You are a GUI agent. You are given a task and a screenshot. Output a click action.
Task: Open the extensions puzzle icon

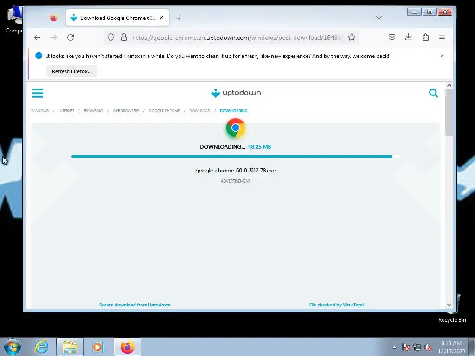[x=425, y=37]
